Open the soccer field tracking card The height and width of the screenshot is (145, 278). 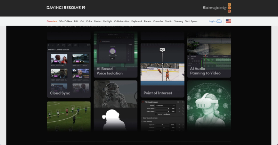click(x=69, y=116)
